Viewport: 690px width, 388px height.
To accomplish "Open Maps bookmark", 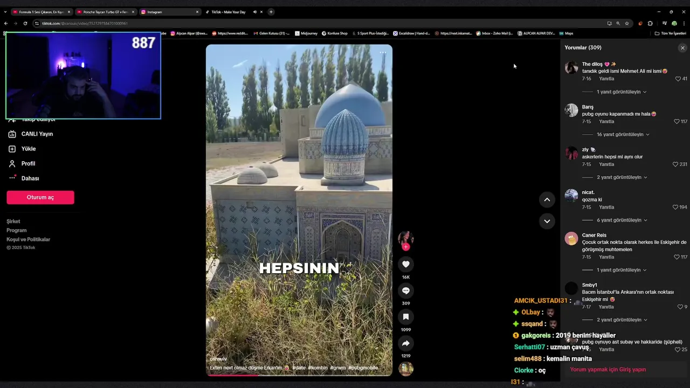I will [x=566, y=33].
